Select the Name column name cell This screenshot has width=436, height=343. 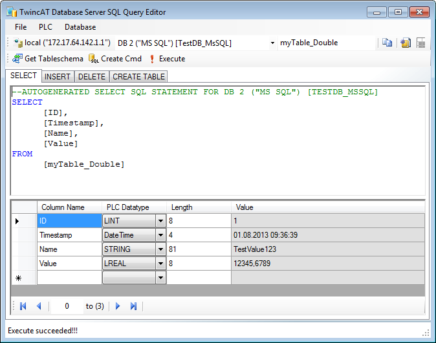point(69,249)
